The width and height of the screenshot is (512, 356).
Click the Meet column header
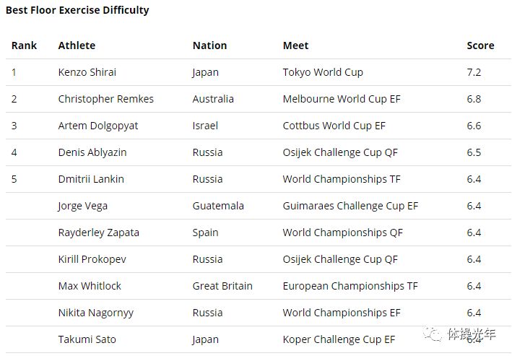coord(295,45)
